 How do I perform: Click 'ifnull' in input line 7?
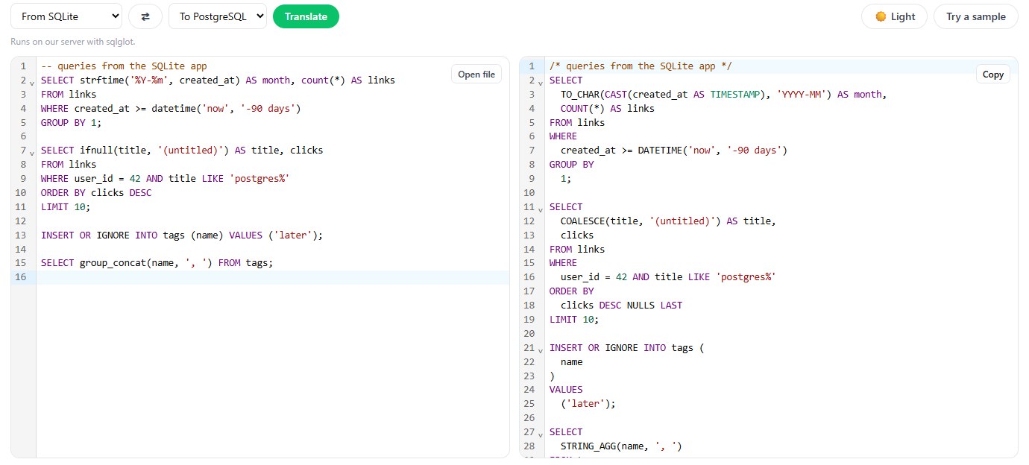point(96,150)
